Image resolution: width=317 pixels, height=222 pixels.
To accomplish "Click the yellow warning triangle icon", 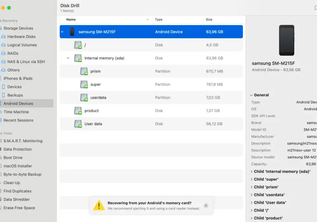I will [99, 206].
